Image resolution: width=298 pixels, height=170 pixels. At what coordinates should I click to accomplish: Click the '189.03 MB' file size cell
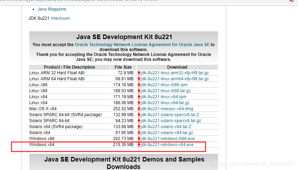pyautogui.click(x=123, y=91)
